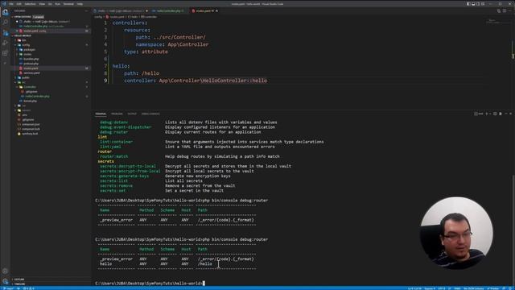The height and width of the screenshot is (290, 515).
Task: Open the Manage gear icon
Action: (5, 281)
